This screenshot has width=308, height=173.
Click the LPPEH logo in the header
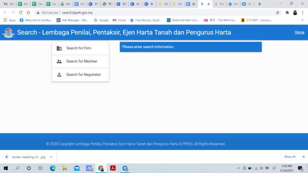(8, 32)
